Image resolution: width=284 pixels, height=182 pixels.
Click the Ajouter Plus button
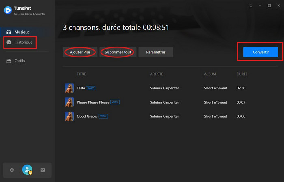[80, 52]
